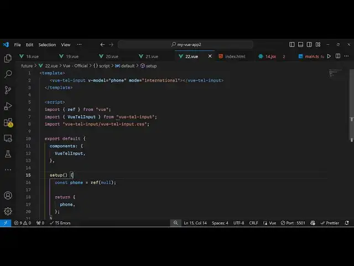Open Remote Explorer view
354x266 pixels.
pos(8,138)
